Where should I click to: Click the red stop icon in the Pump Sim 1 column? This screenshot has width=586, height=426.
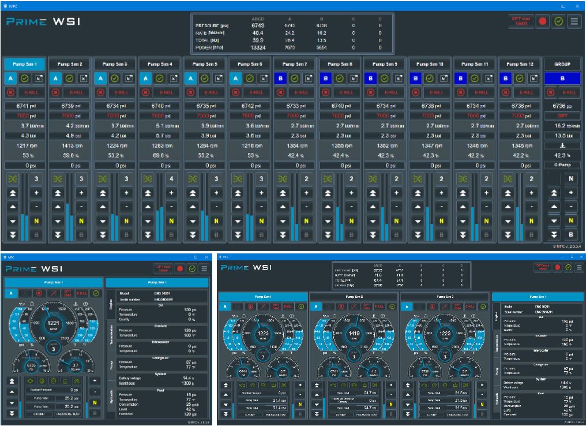[x=10, y=92]
